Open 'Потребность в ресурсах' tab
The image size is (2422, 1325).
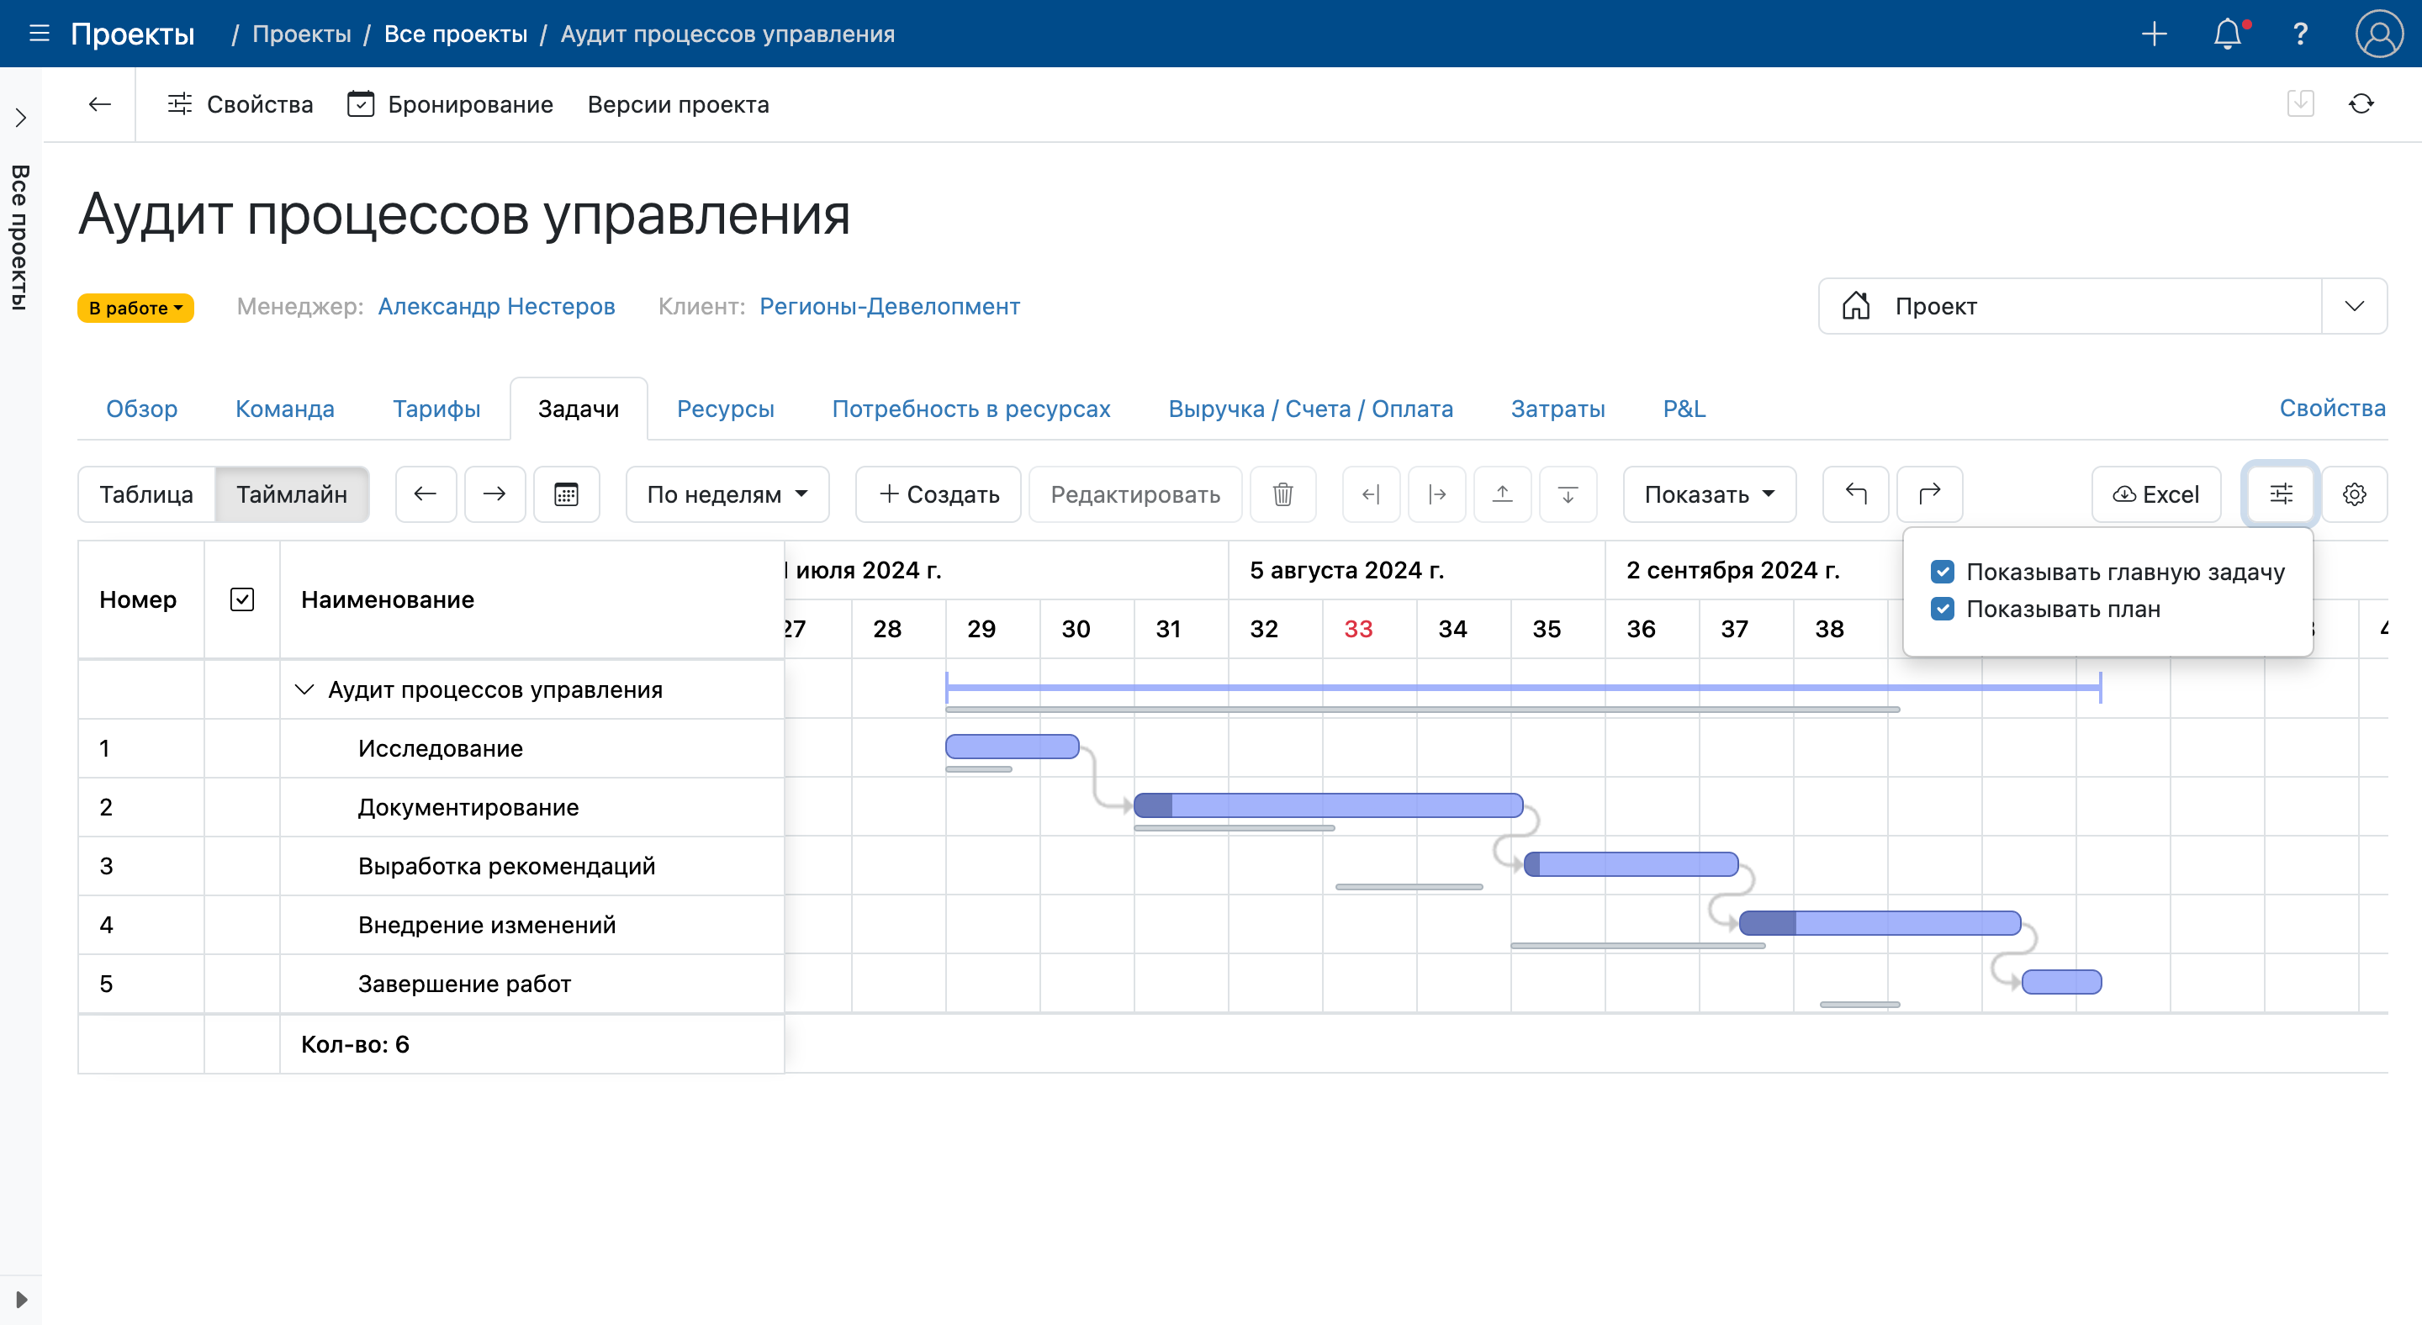click(971, 409)
